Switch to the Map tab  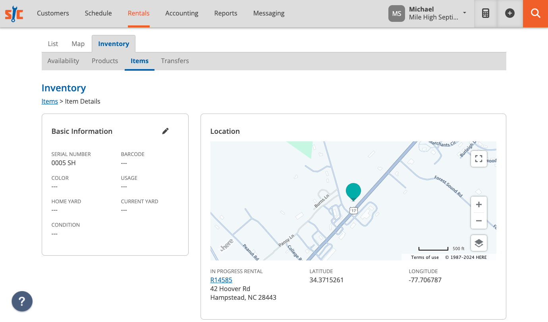(78, 44)
